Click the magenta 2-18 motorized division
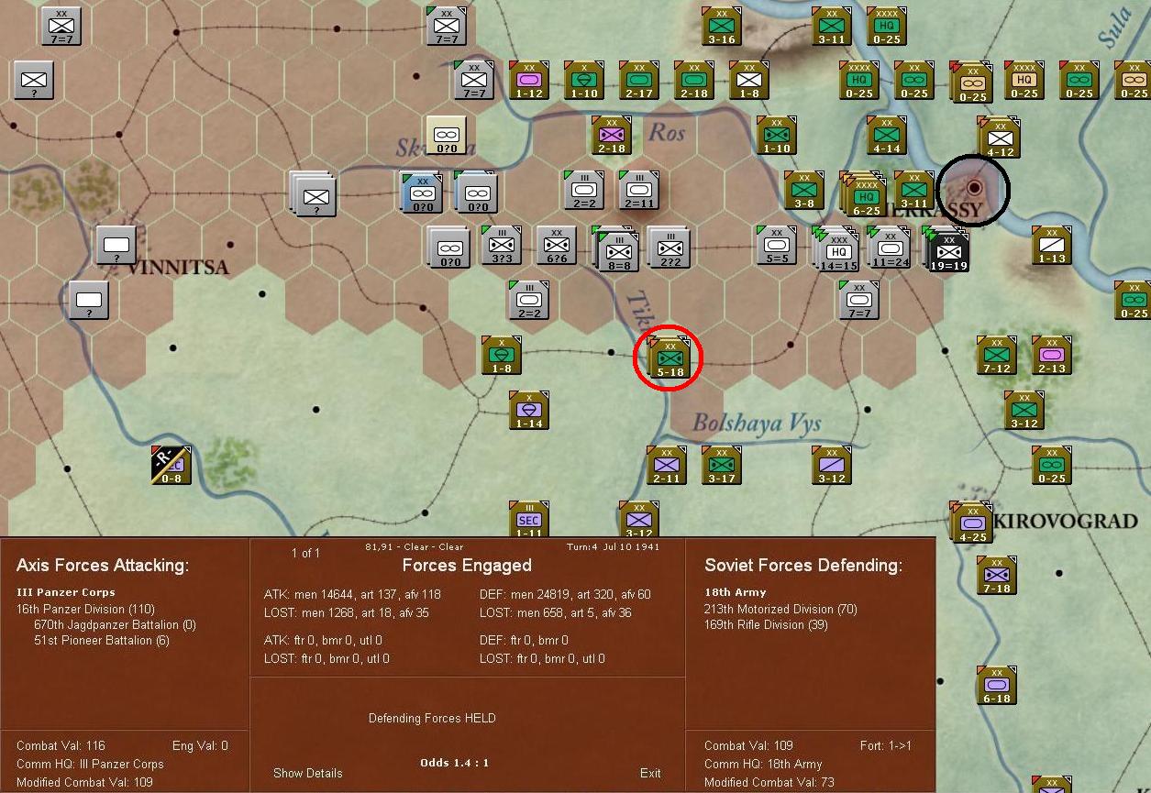 click(612, 135)
